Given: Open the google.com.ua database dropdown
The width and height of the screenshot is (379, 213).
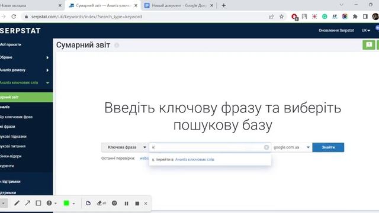Looking at the screenshot, I should point(291,147).
